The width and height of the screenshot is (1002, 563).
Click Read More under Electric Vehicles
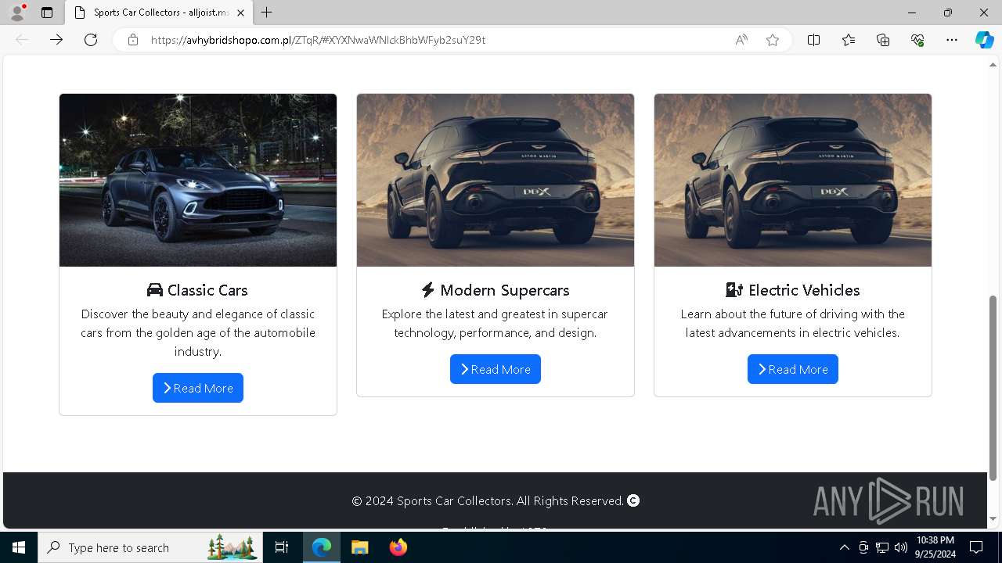click(793, 369)
